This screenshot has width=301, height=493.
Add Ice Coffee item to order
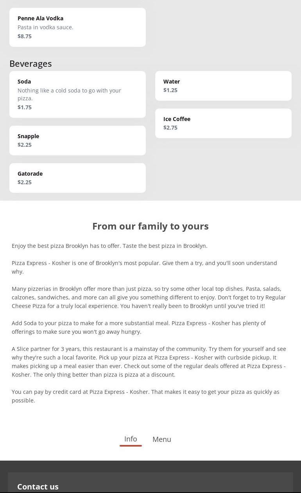pyautogui.click(x=223, y=123)
